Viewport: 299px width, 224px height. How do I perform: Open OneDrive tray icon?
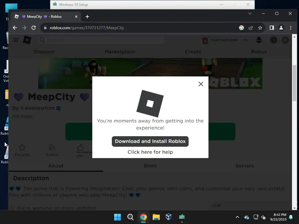(246, 217)
